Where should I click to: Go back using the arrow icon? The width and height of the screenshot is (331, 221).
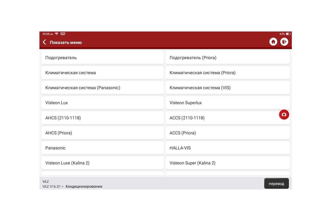(44, 42)
